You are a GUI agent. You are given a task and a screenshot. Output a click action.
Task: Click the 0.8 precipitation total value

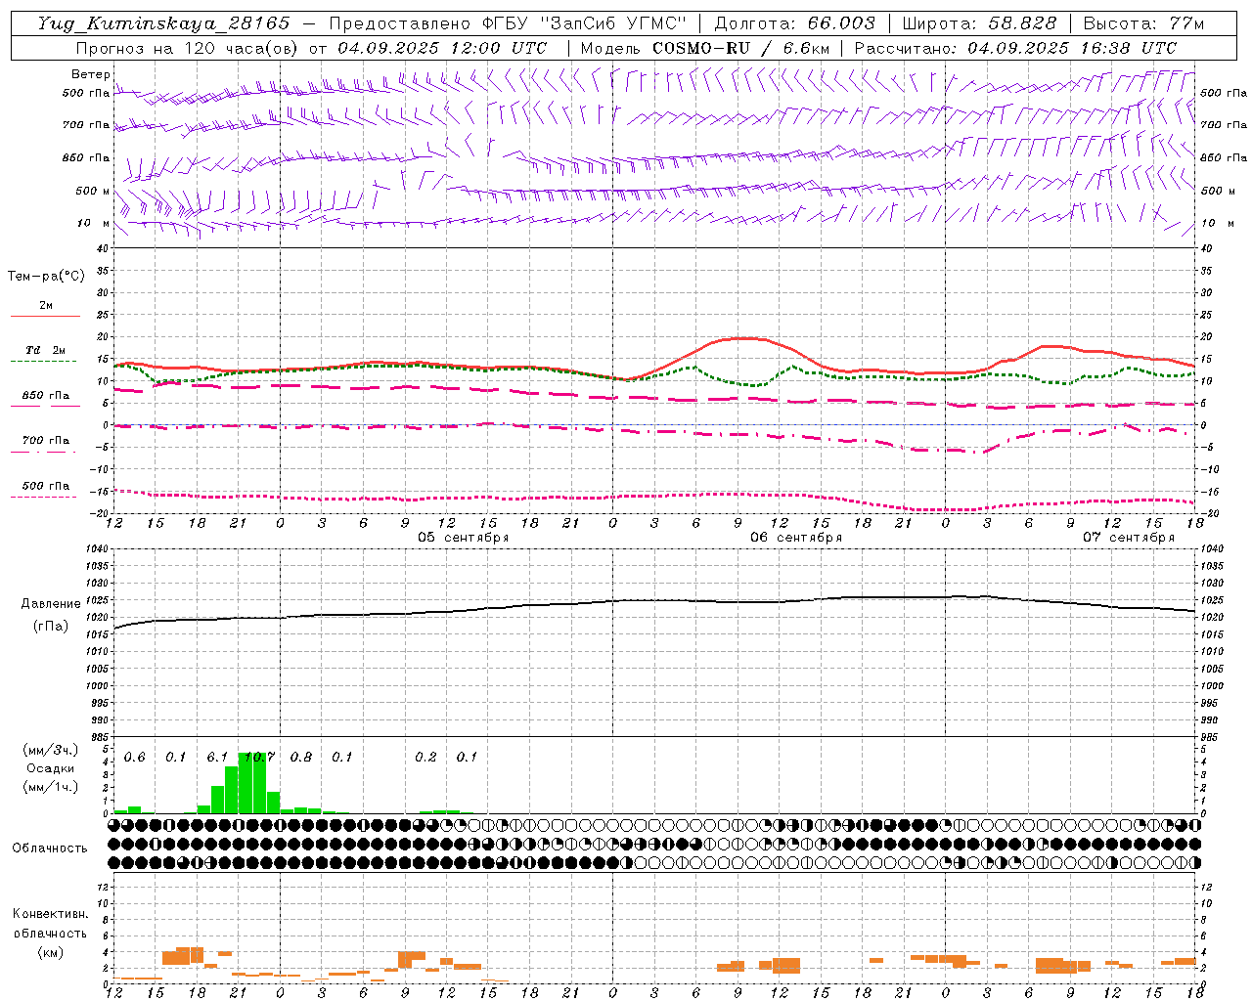point(301,757)
